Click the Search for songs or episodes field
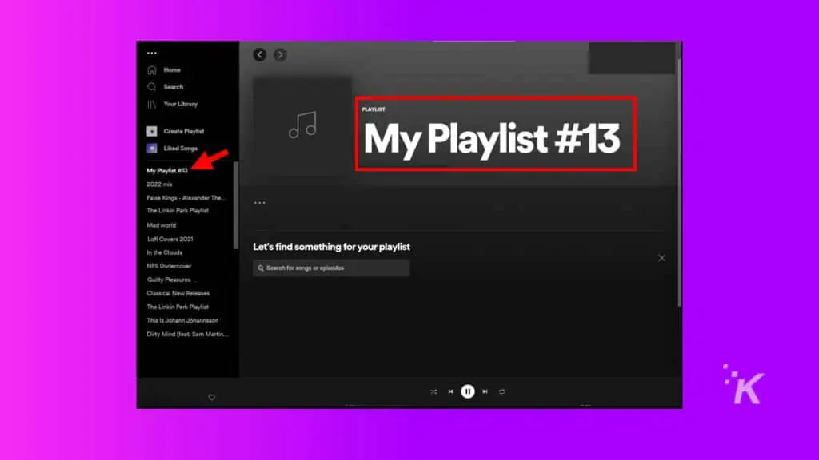The width and height of the screenshot is (819, 460). point(331,268)
